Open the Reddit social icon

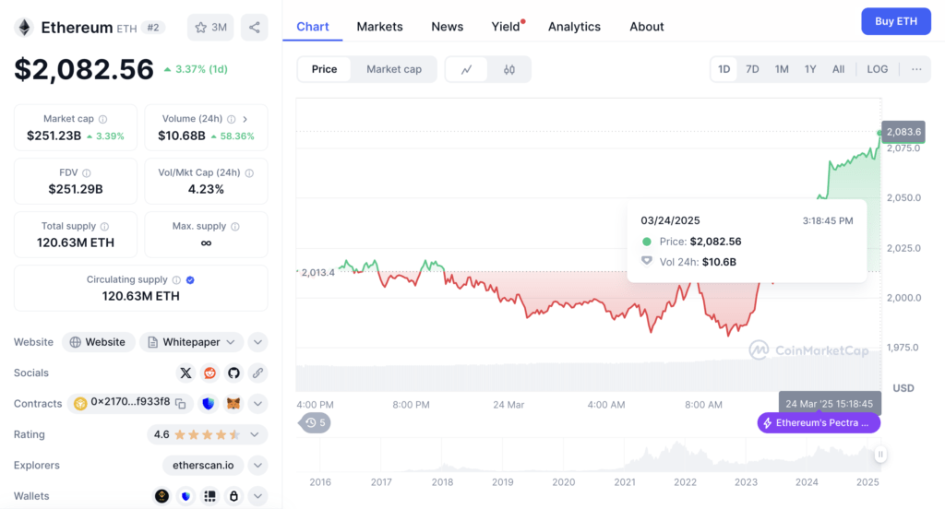[209, 373]
